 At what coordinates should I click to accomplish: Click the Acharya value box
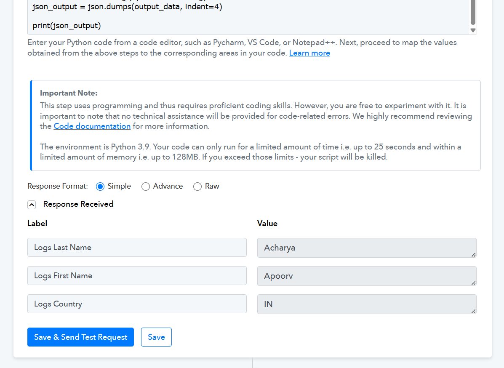pyautogui.click(x=362, y=248)
